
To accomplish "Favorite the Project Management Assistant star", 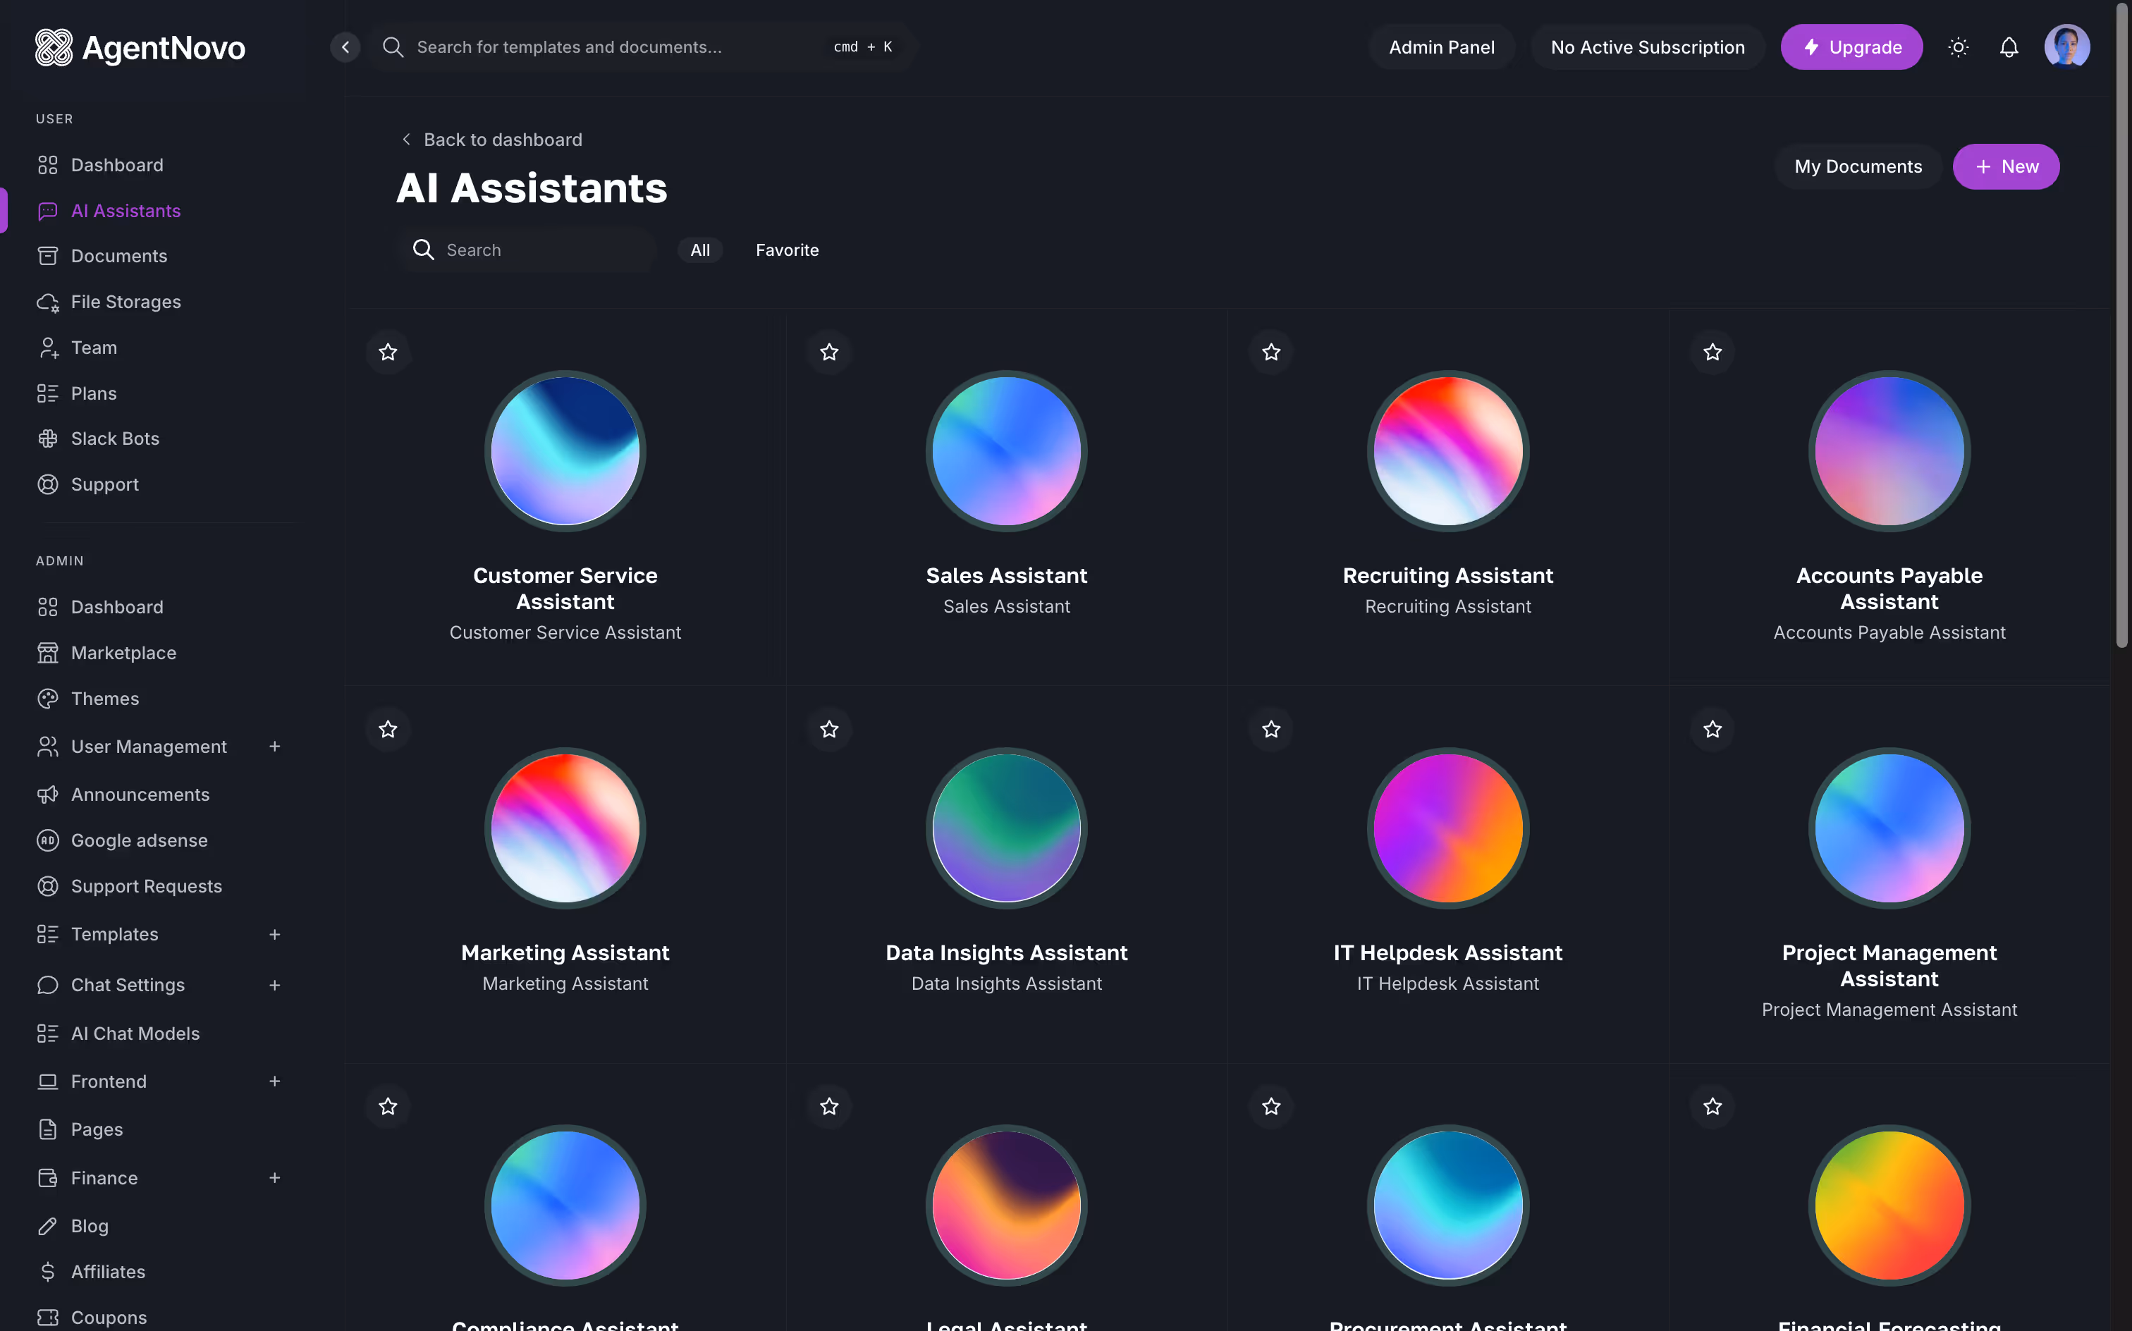I will (1712, 729).
